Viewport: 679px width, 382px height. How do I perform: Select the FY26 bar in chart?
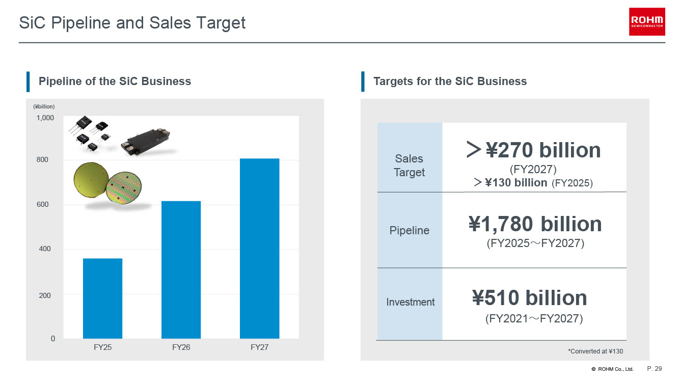coord(181,269)
